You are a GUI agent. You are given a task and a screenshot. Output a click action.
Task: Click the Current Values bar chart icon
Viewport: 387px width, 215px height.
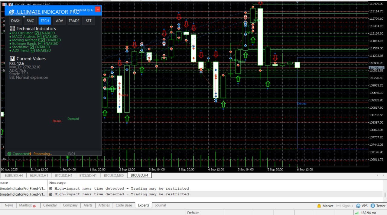[x=12, y=59]
